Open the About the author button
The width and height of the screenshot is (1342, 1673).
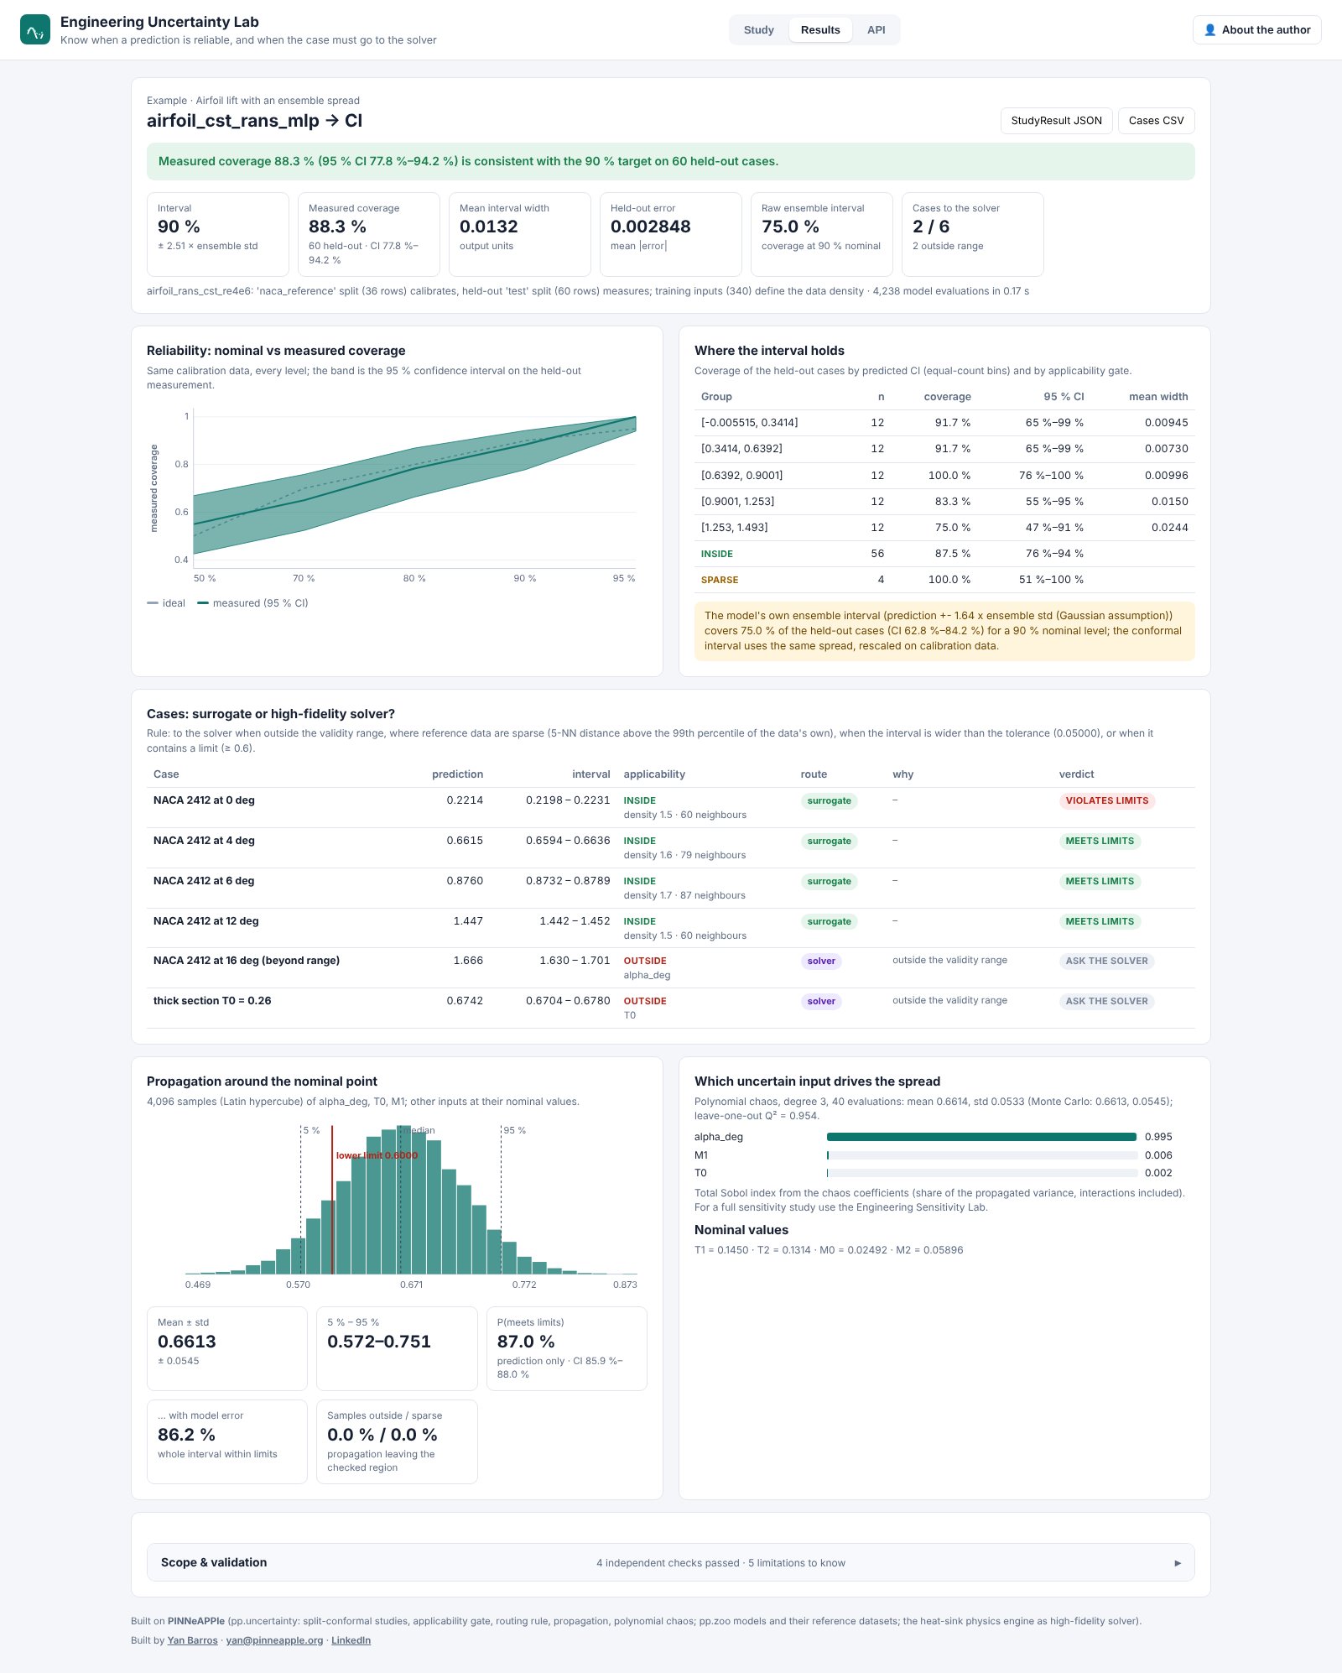(1256, 29)
